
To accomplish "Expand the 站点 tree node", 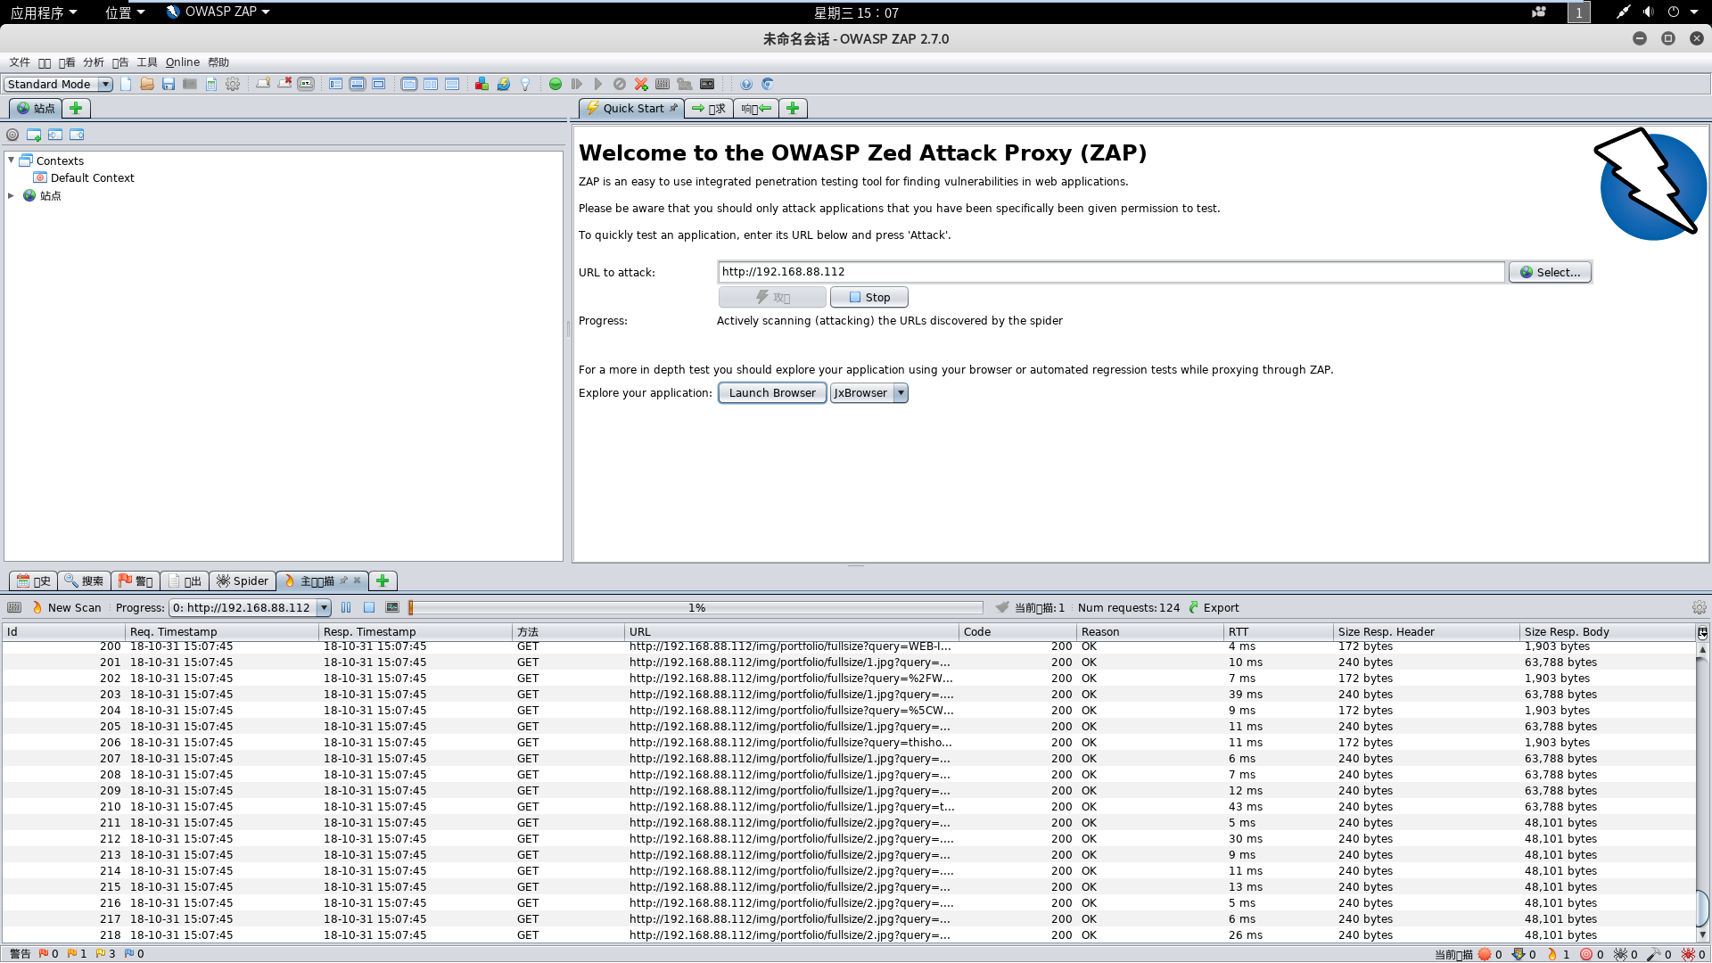I will tap(12, 195).
